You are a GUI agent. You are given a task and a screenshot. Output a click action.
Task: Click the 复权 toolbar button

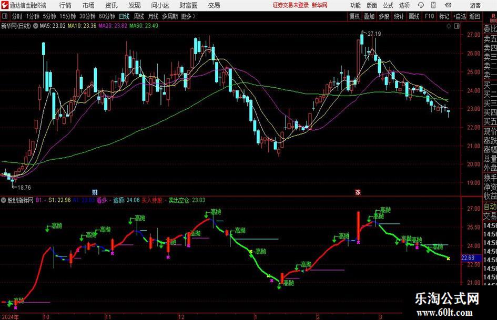pyautogui.click(x=354, y=16)
